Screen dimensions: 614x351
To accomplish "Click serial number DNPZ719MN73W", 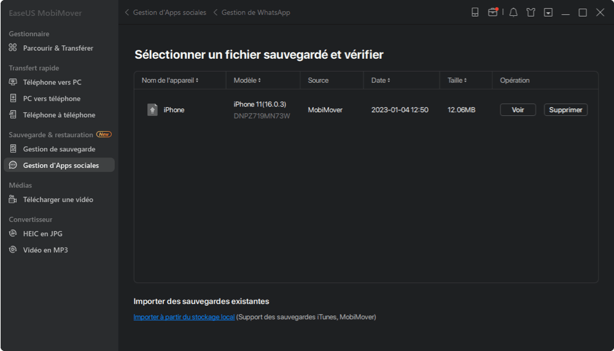I will click(x=262, y=116).
